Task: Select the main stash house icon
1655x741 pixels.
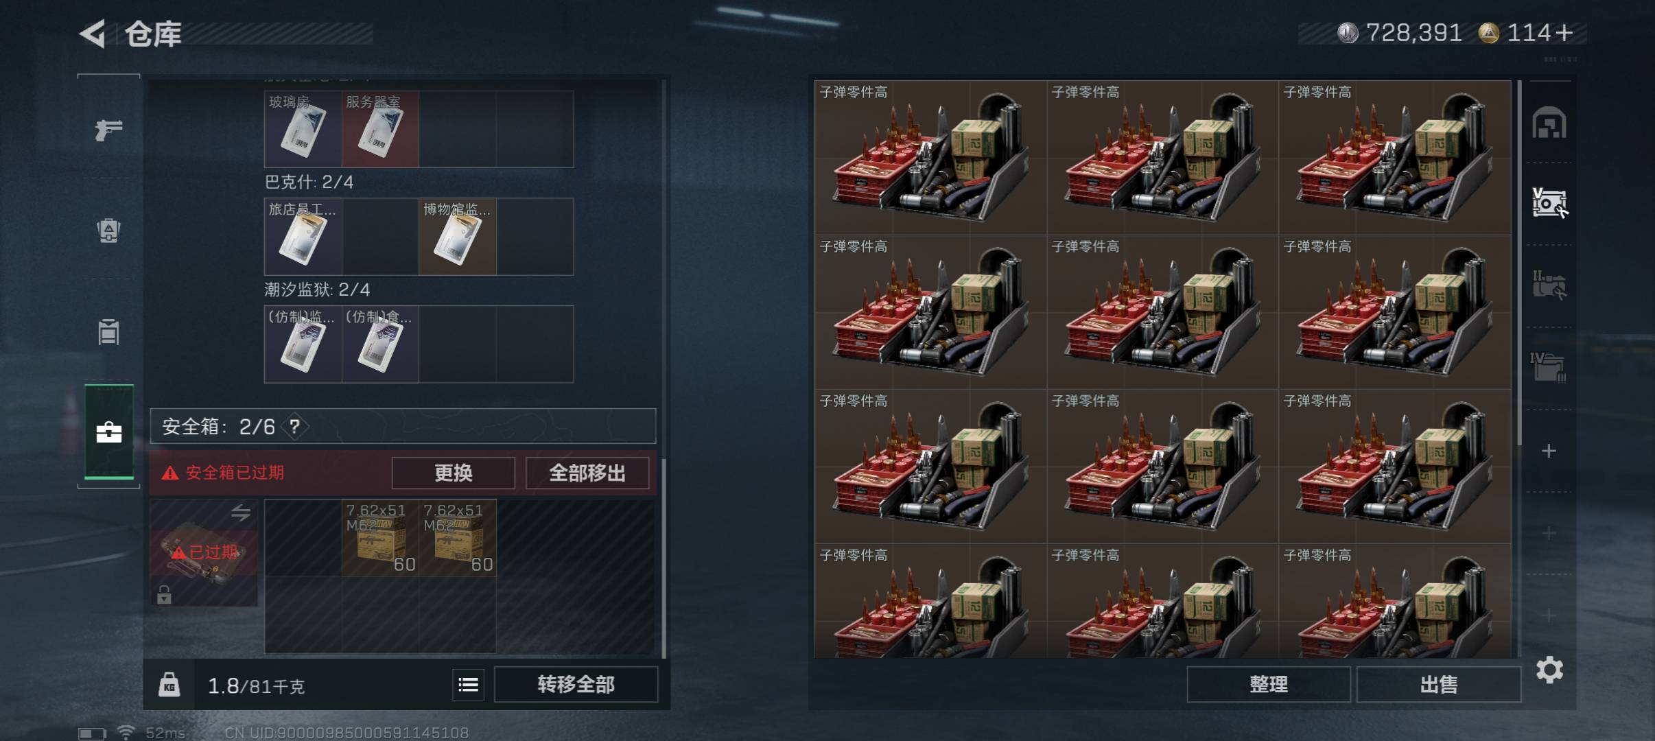Action: point(1549,123)
